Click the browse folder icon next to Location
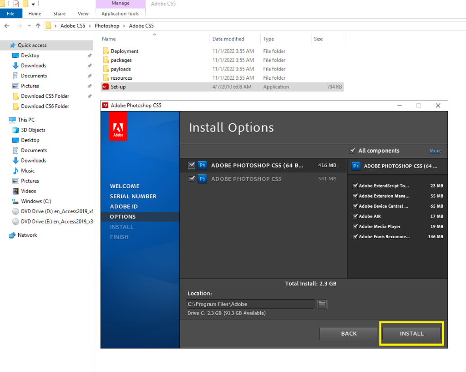The height and width of the screenshot is (372, 466). coord(322,304)
